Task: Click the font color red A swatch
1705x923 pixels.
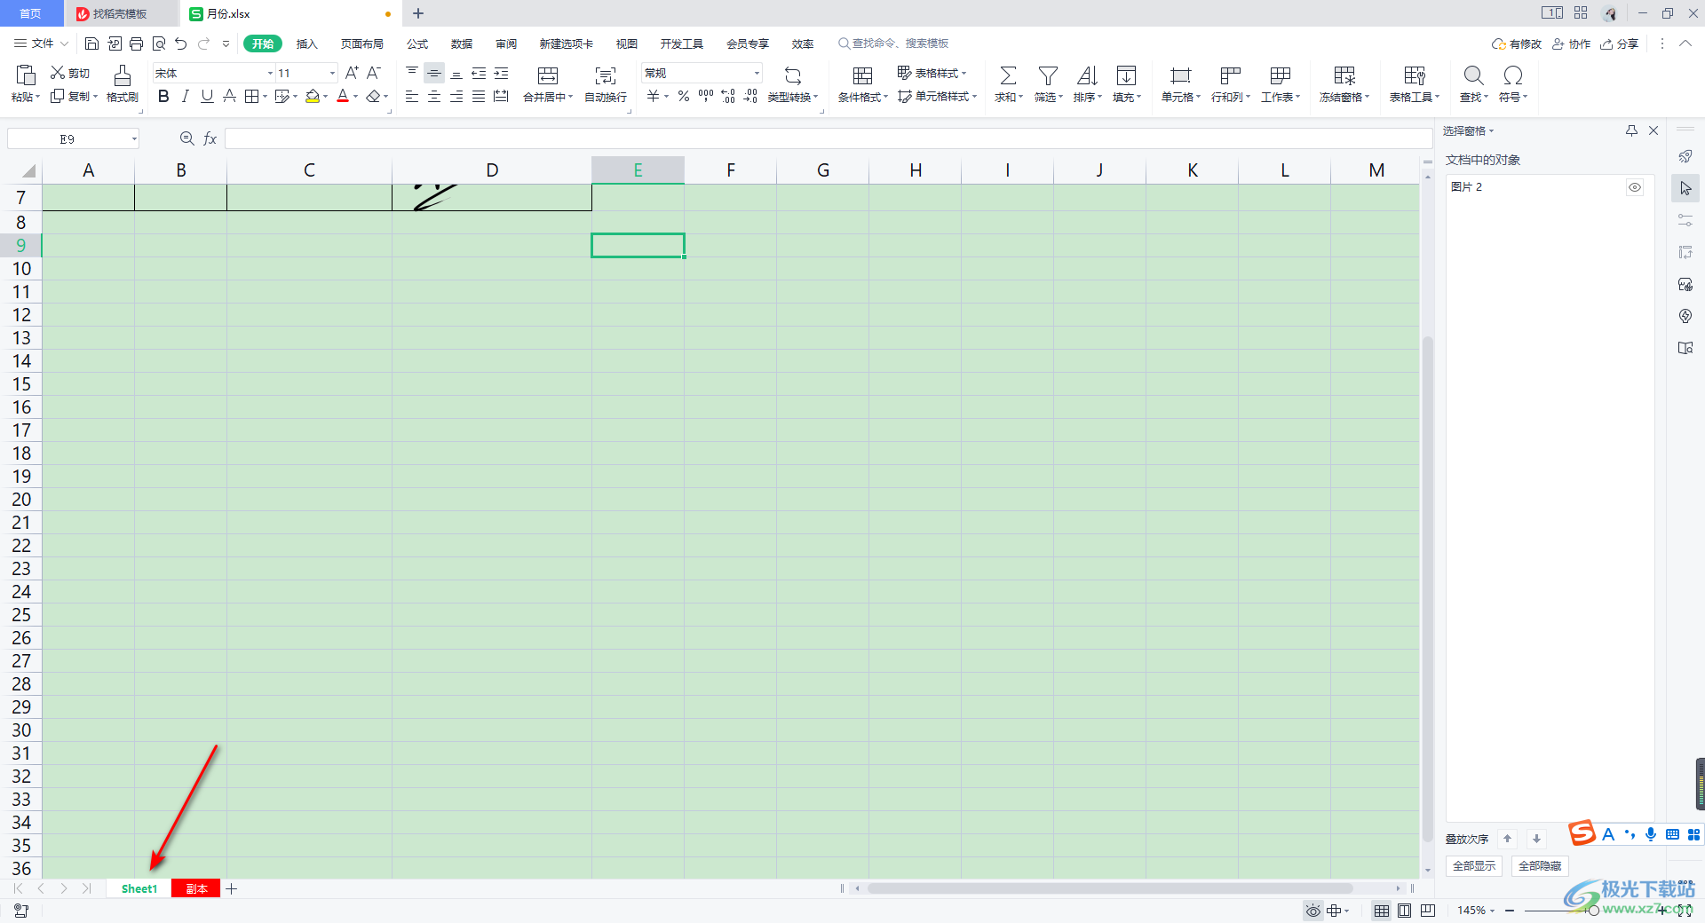Action: click(x=343, y=96)
